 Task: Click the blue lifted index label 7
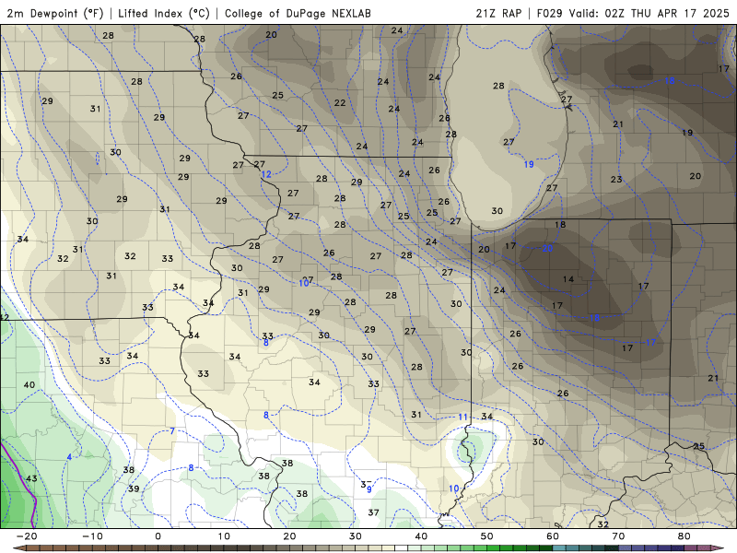point(172,431)
